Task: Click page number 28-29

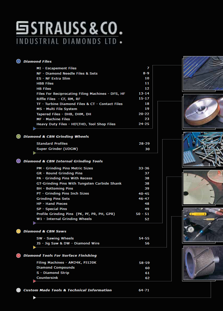Action: pos(144,144)
